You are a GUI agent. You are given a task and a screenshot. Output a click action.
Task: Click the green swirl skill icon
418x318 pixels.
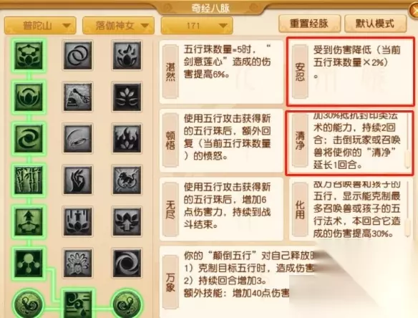coord(28,138)
